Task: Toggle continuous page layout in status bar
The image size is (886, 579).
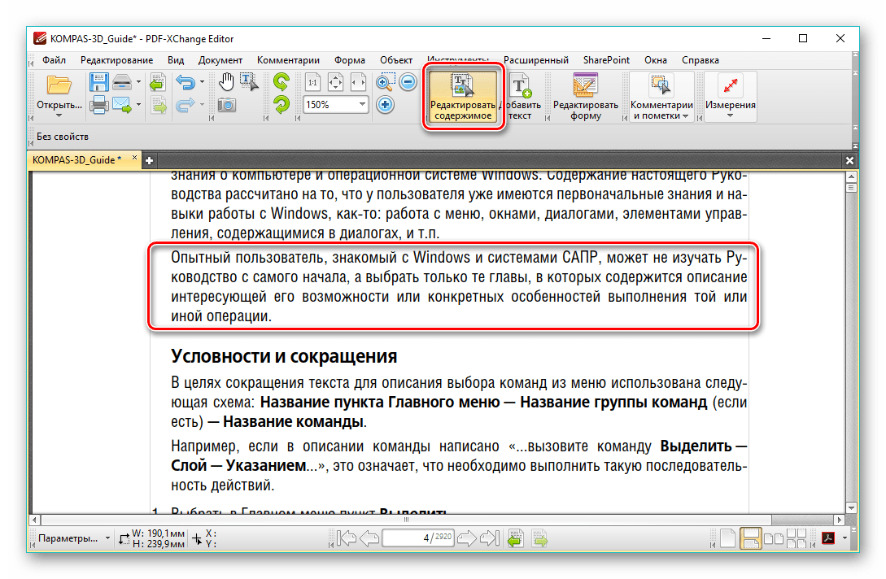Action: coord(750,538)
